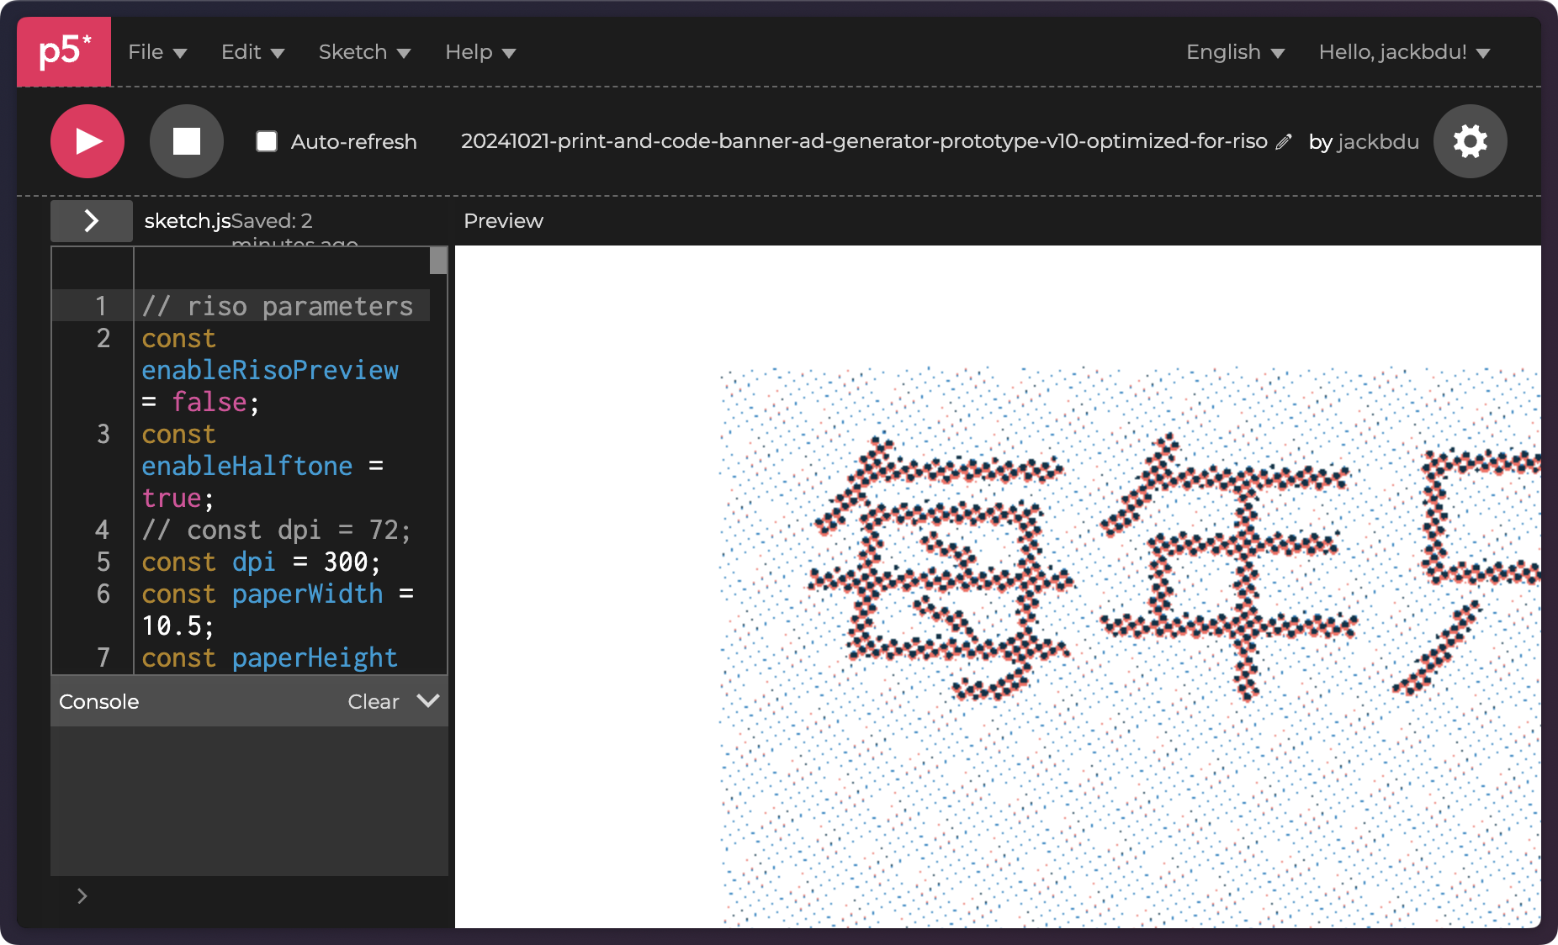Open the English language dropdown
Image resolution: width=1558 pixels, height=945 pixels.
click(x=1235, y=52)
